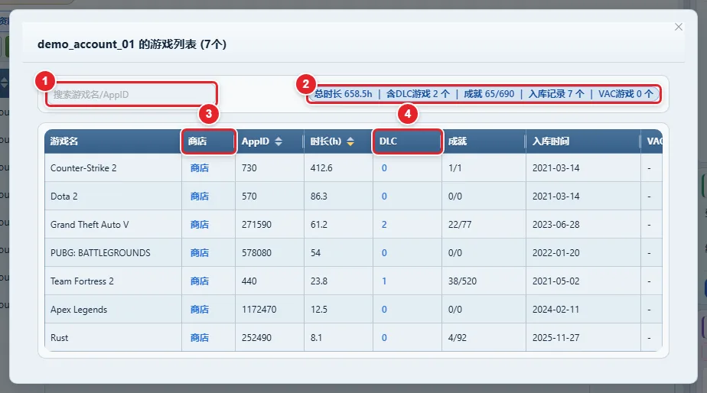The height and width of the screenshot is (393, 707).
Task: Select the Dota 2 game name
Action: click(64, 196)
